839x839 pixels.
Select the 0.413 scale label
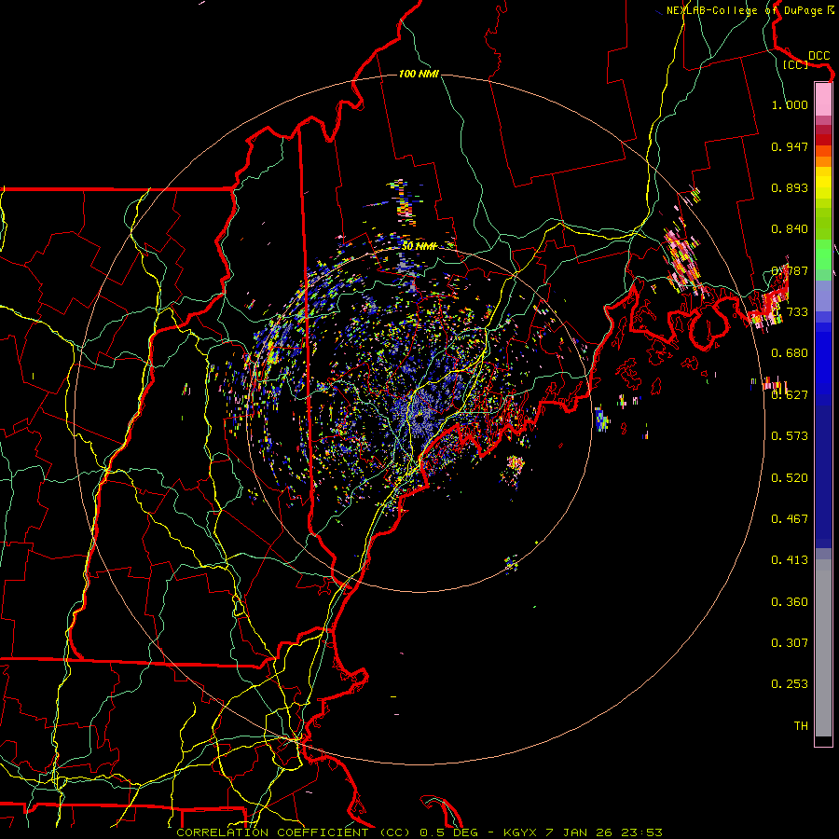tap(790, 560)
